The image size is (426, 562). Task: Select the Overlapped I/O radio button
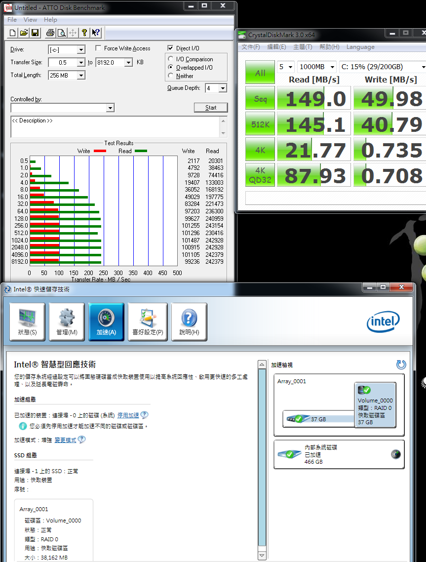(x=170, y=67)
